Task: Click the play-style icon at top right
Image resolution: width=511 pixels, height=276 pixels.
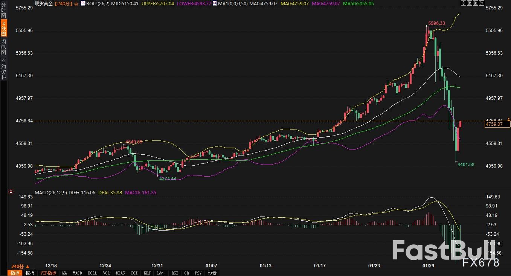Action: click(475, 3)
